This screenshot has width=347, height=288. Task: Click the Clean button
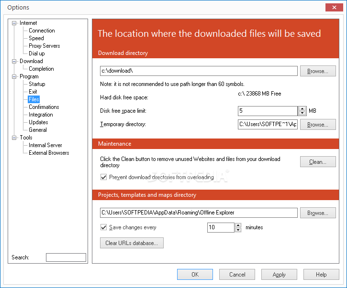[x=318, y=161]
